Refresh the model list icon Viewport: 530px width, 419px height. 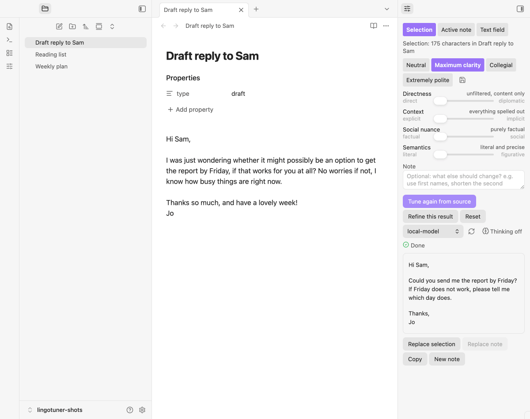[x=471, y=231]
